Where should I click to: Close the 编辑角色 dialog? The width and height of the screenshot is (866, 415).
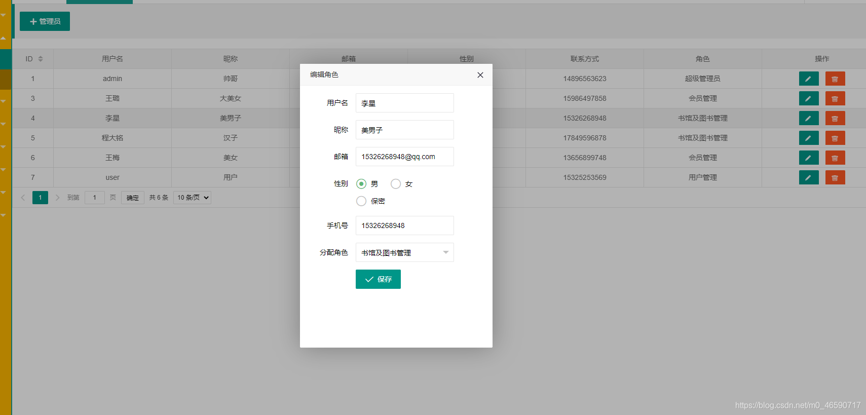480,75
